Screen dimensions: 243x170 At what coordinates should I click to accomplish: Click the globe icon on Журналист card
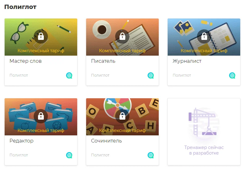232,75
